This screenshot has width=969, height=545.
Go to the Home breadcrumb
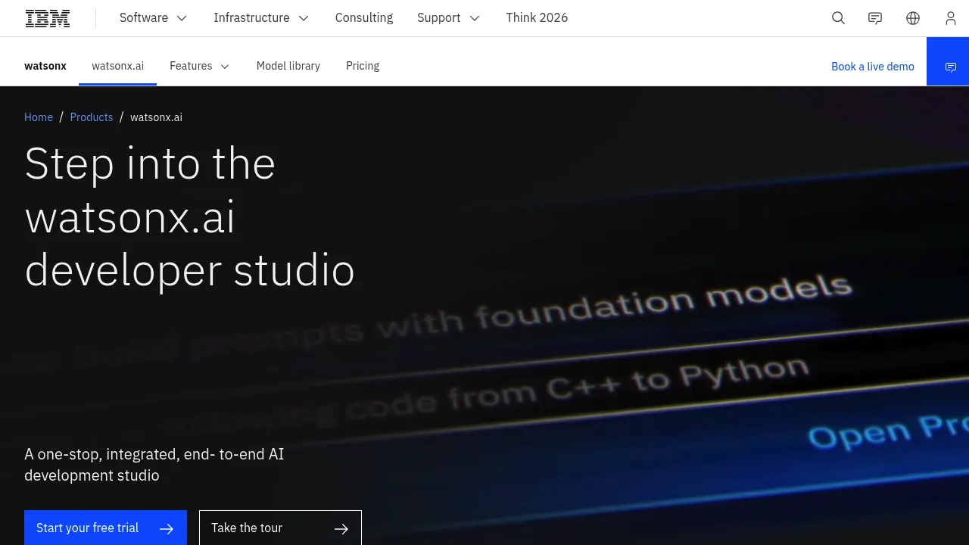(x=39, y=117)
